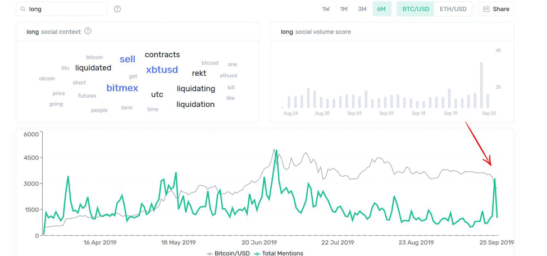Image resolution: width=547 pixels, height=256 pixels.
Task: Open the help icon beside search box
Action: [117, 9]
